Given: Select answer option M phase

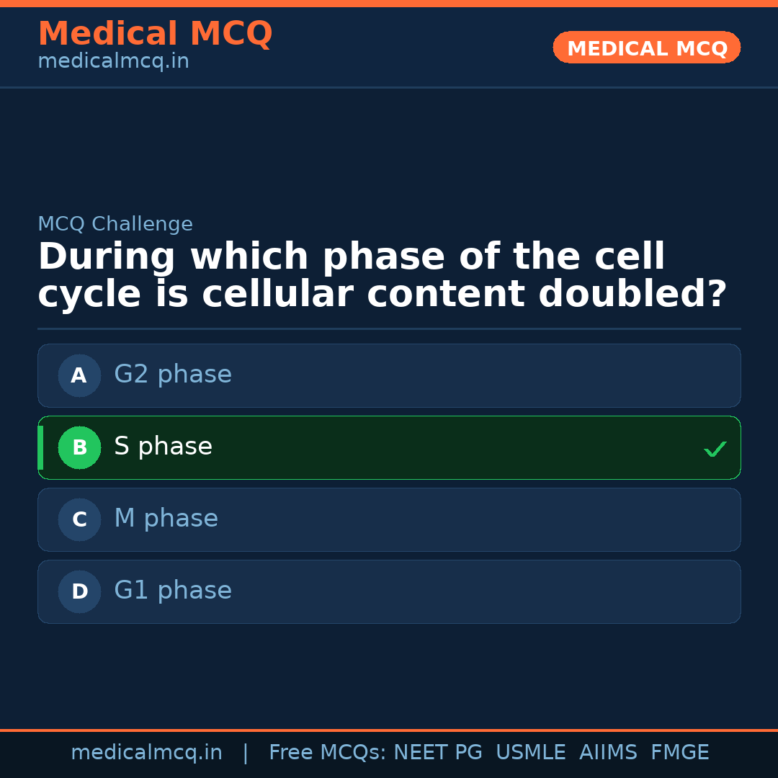Looking at the screenshot, I should (x=389, y=519).
